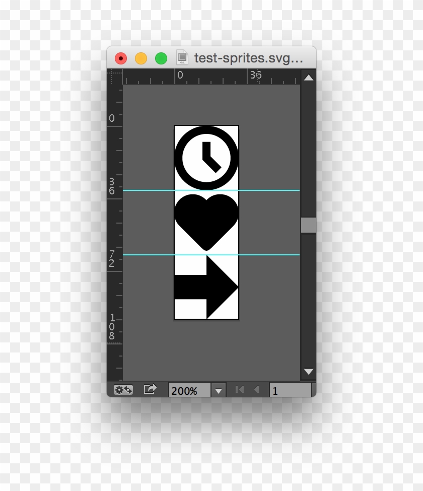Select the right-arrow sprite in the canvas

(206, 286)
